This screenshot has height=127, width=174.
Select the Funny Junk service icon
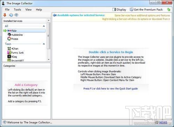(x=9, y=53)
